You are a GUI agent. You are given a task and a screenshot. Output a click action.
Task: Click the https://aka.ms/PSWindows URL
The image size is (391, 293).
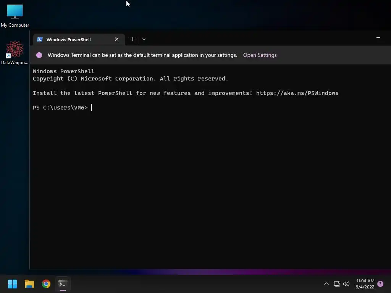click(x=297, y=93)
